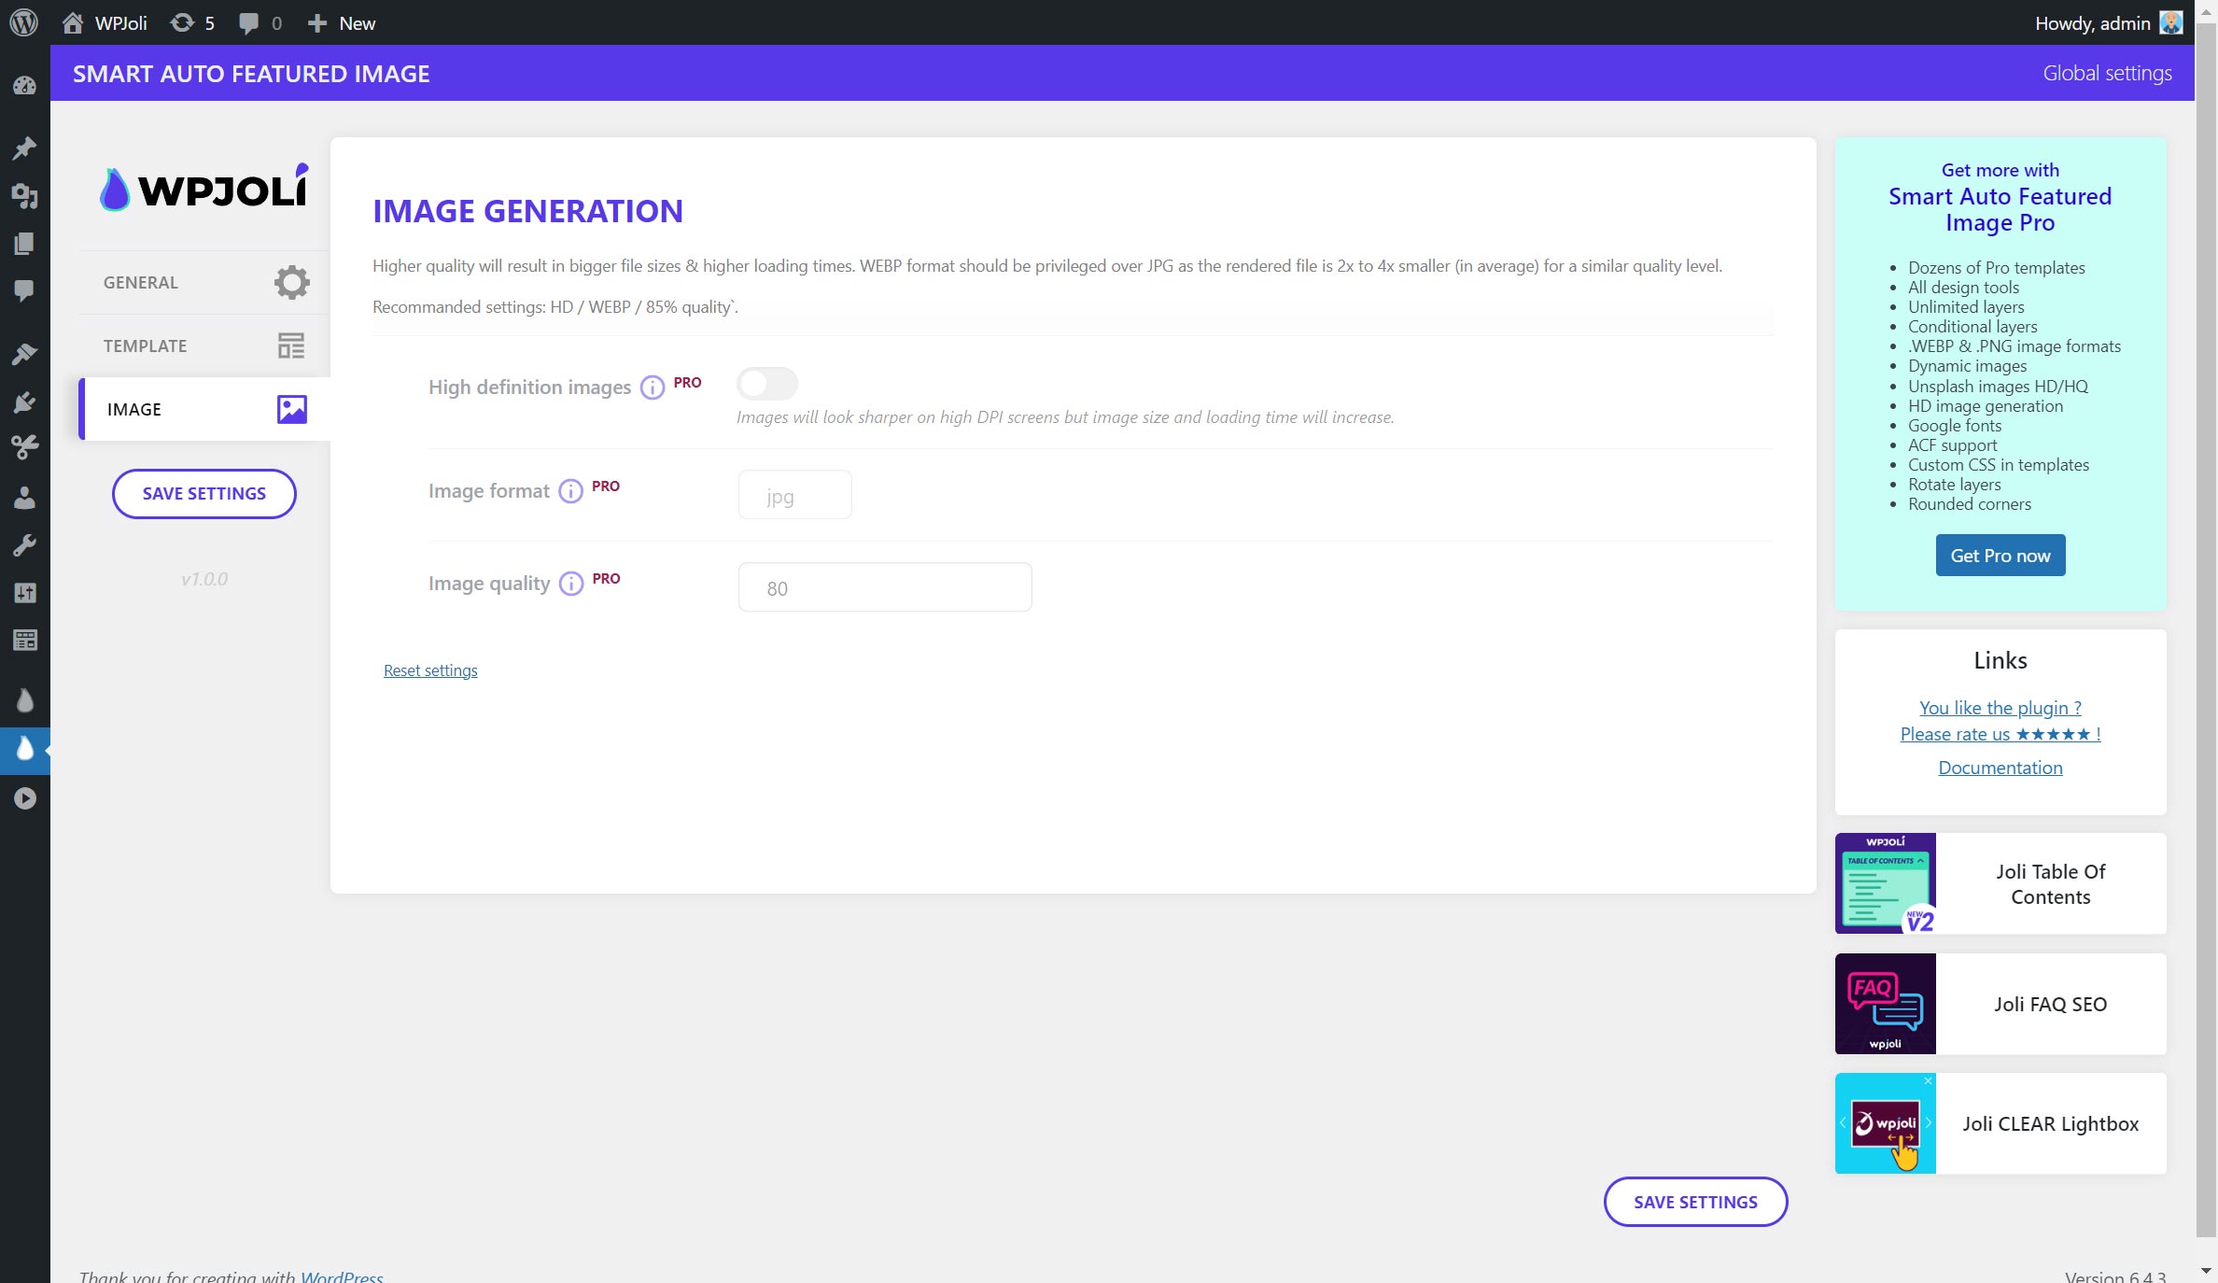This screenshot has width=2218, height=1283.
Task: Switch to the GENERAL settings tab
Action: [x=204, y=282]
